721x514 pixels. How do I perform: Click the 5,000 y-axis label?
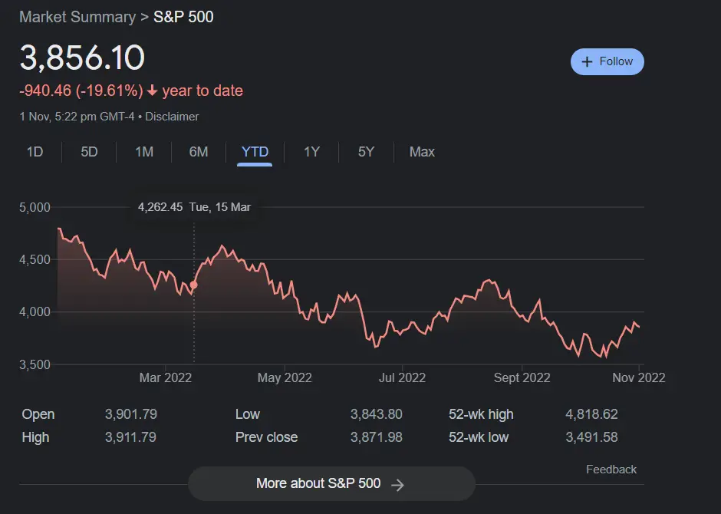coord(35,207)
